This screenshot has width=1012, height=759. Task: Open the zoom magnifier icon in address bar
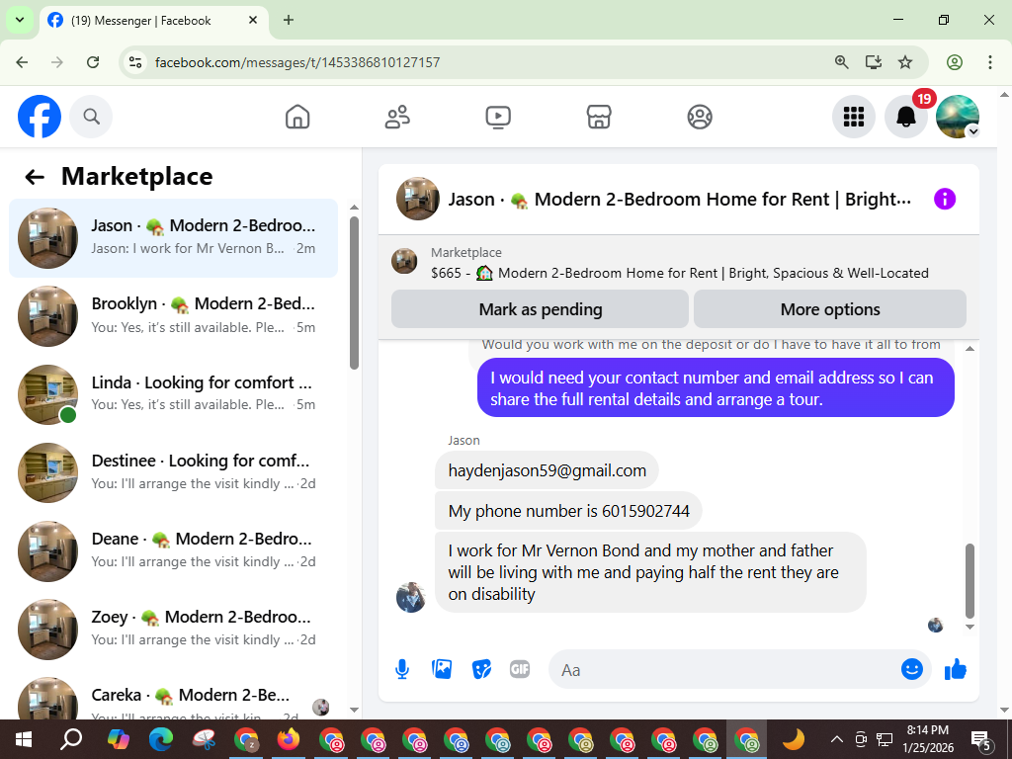842,62
